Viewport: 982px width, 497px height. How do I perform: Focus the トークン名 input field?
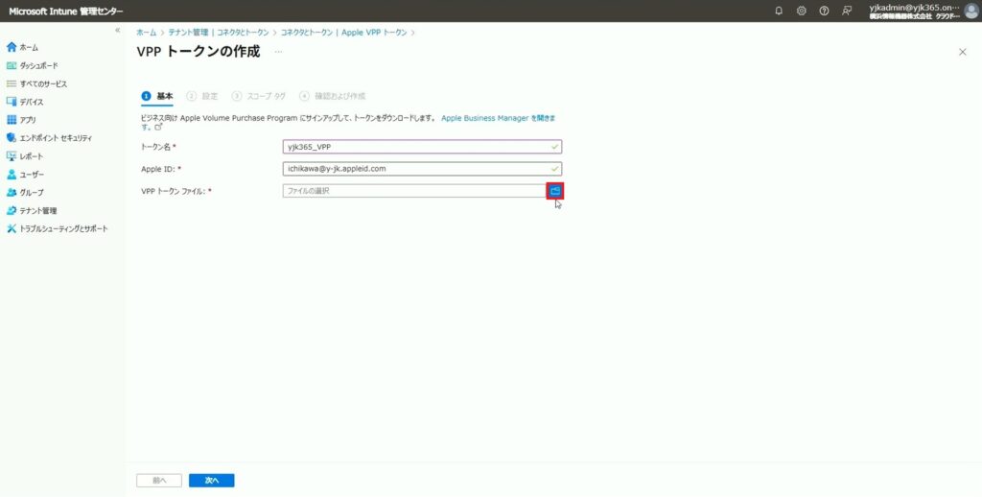(422, 147)
